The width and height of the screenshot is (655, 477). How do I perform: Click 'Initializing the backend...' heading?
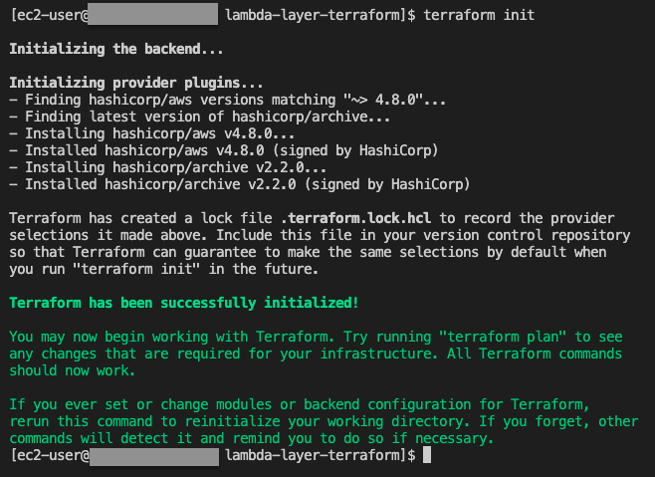[x=116, y=49]
